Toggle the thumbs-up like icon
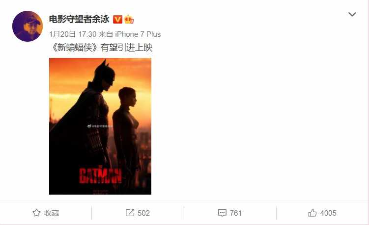This screenshot has height=225, width=369. pos(312,213)
